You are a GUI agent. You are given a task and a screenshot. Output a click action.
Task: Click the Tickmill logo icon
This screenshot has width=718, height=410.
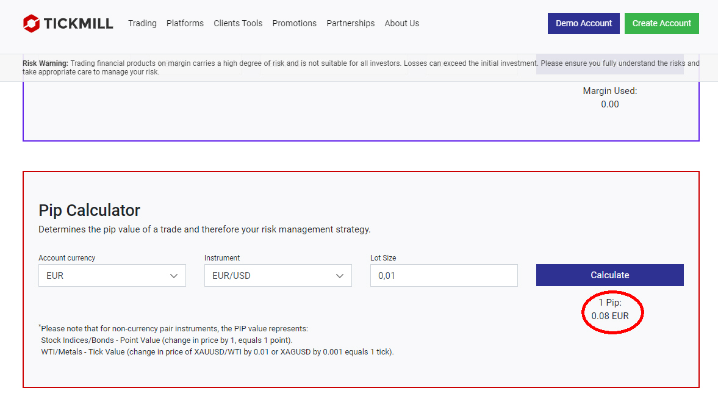32,23
